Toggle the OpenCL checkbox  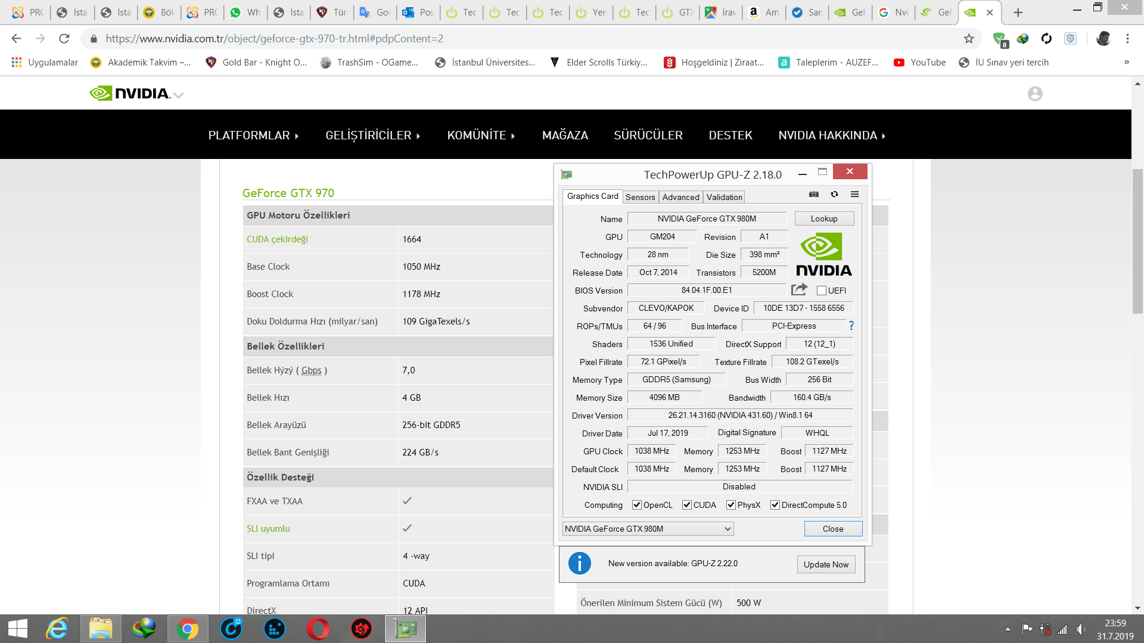[x=637, y=505]
